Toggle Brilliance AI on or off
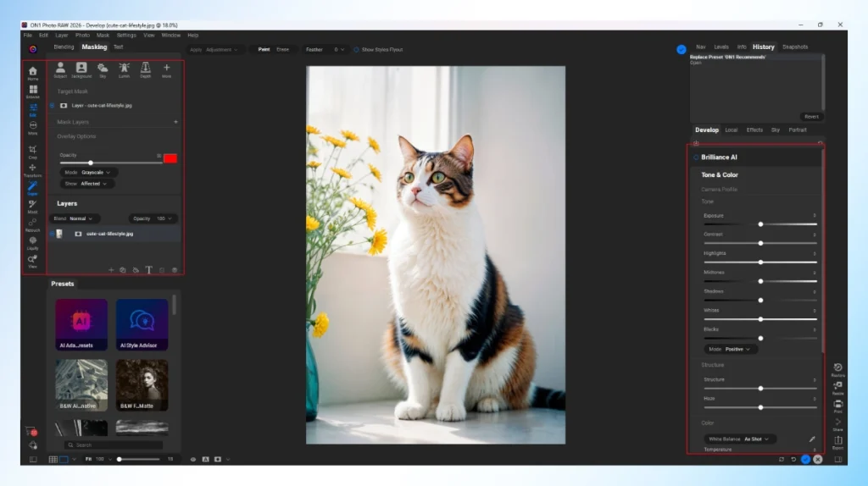This screenshot has height=486, width=868. [x=696, y=157]
